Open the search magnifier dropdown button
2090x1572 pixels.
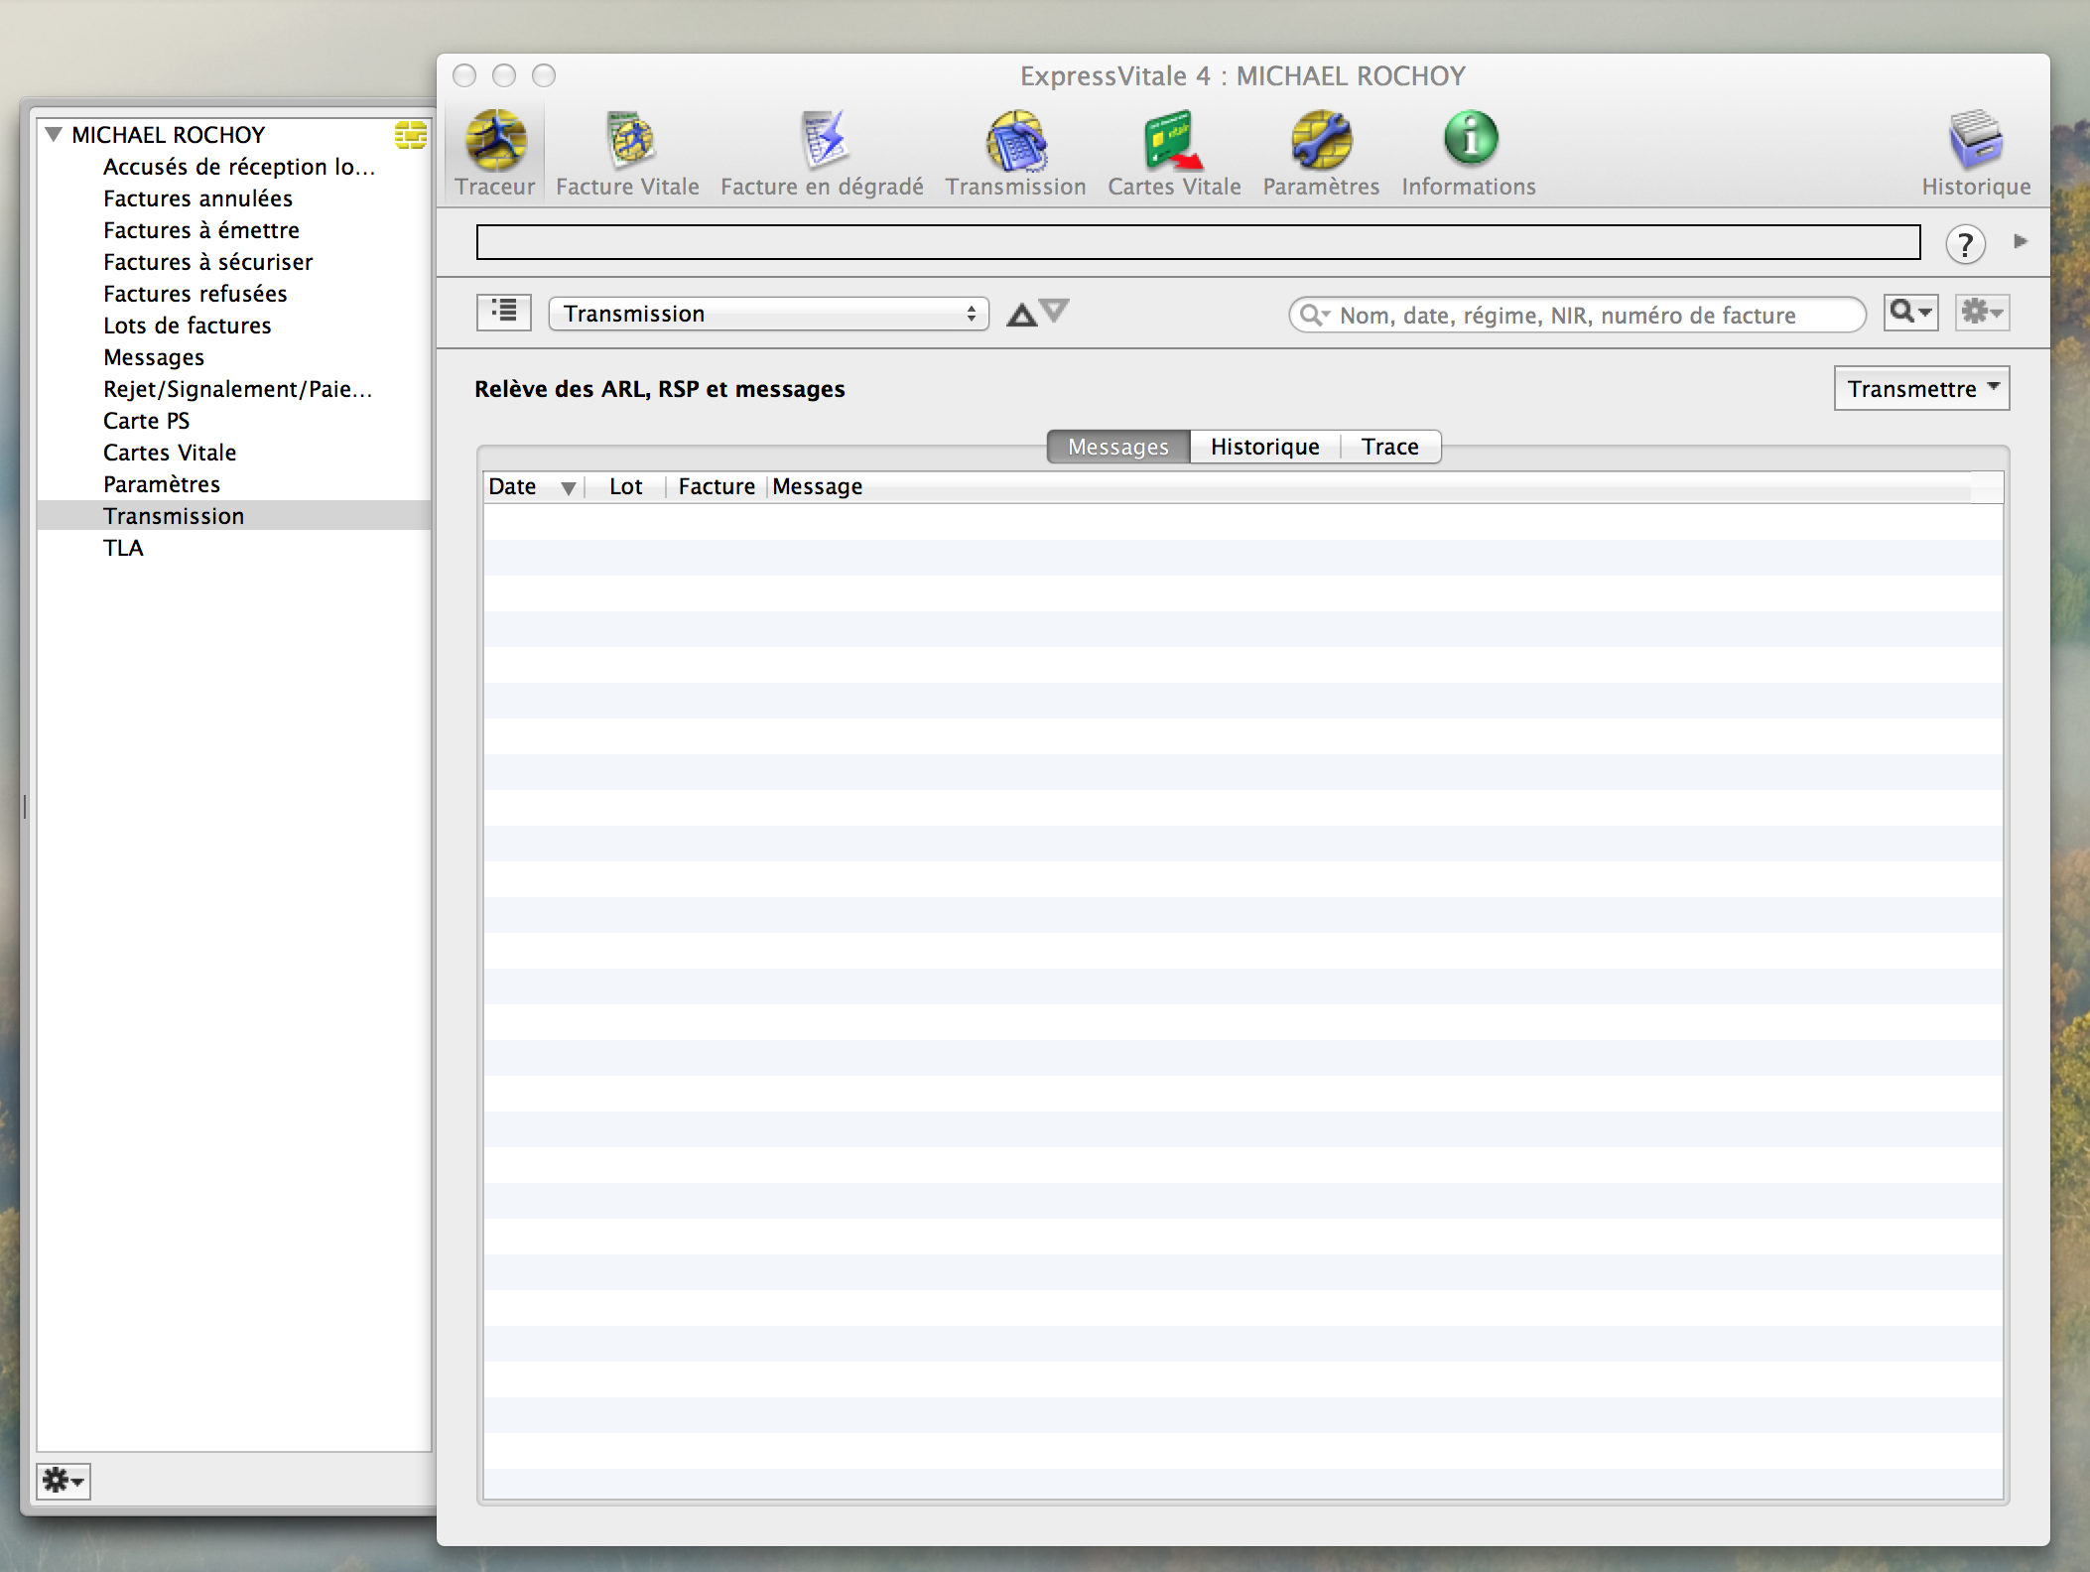pyautogui.click(x=1911, y=313)
